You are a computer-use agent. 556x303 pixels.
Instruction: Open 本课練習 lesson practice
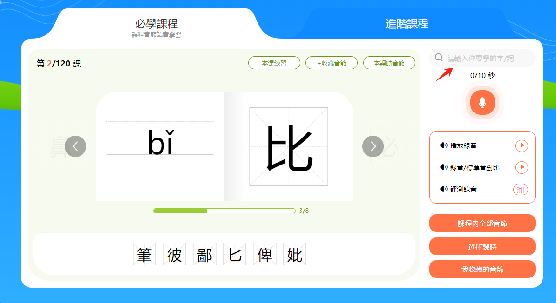[x=274, y=63]
